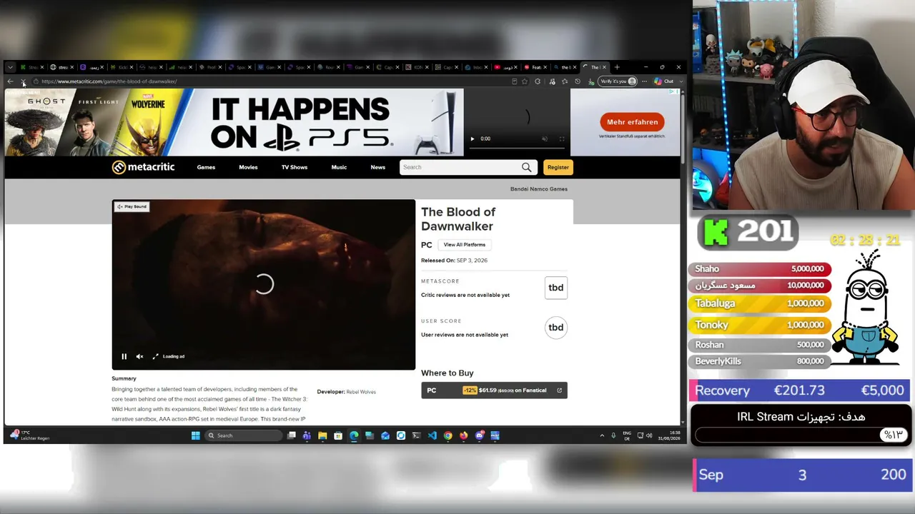Click the yellow Register button

click(558, 167)
